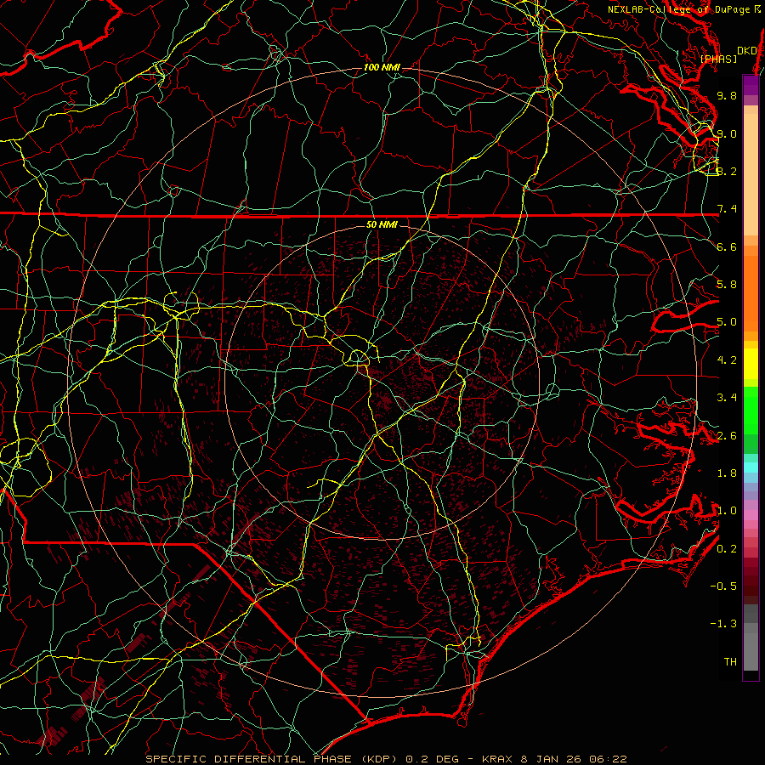The width and height of the screenshot is (765, 765).
Task: Click the Specific Differential Phase caption at bottom
Action: 386,759
